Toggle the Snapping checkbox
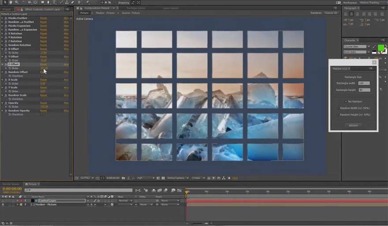Image resolution: width=388 pixels, height=226 pixels. (116, 3)
